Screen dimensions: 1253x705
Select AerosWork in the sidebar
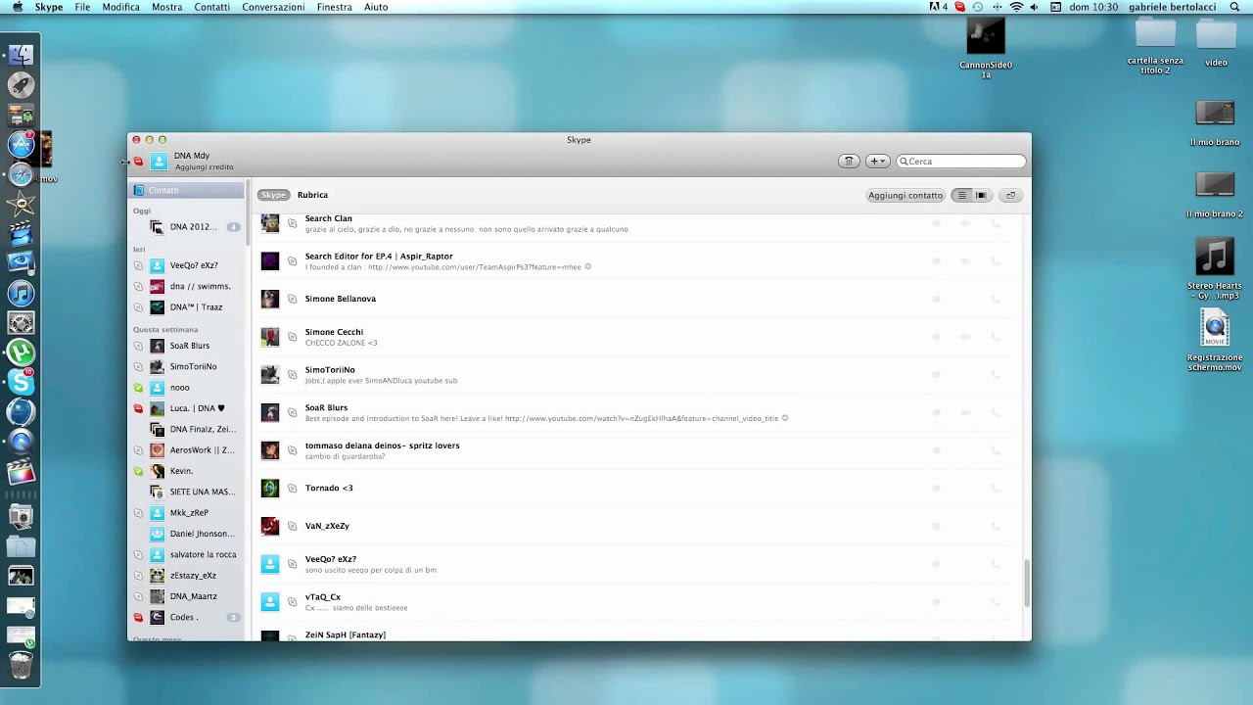pyautogui.click(x=188, y=450)
